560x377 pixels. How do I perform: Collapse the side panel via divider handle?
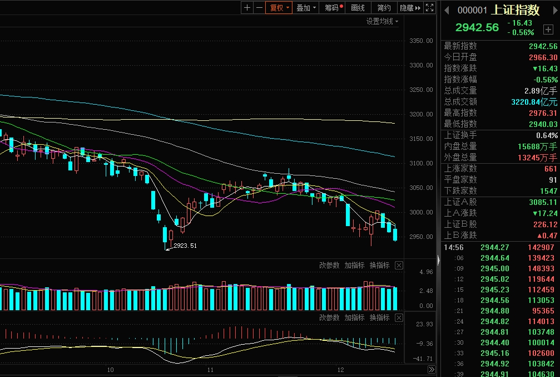pos(438,260)
